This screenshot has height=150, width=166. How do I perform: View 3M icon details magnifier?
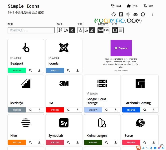point(68,110)
